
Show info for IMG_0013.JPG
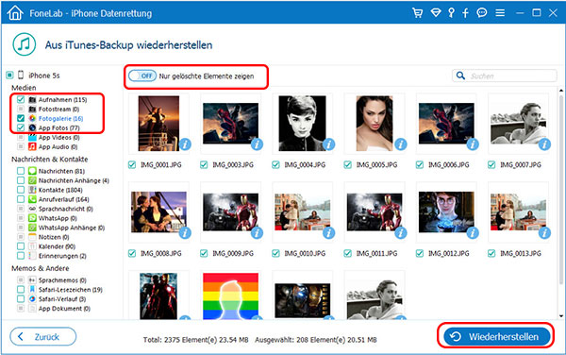click(x=544, y=233)
